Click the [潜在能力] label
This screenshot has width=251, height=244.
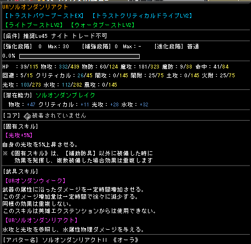pyautogui.click(x=18, y=95)
